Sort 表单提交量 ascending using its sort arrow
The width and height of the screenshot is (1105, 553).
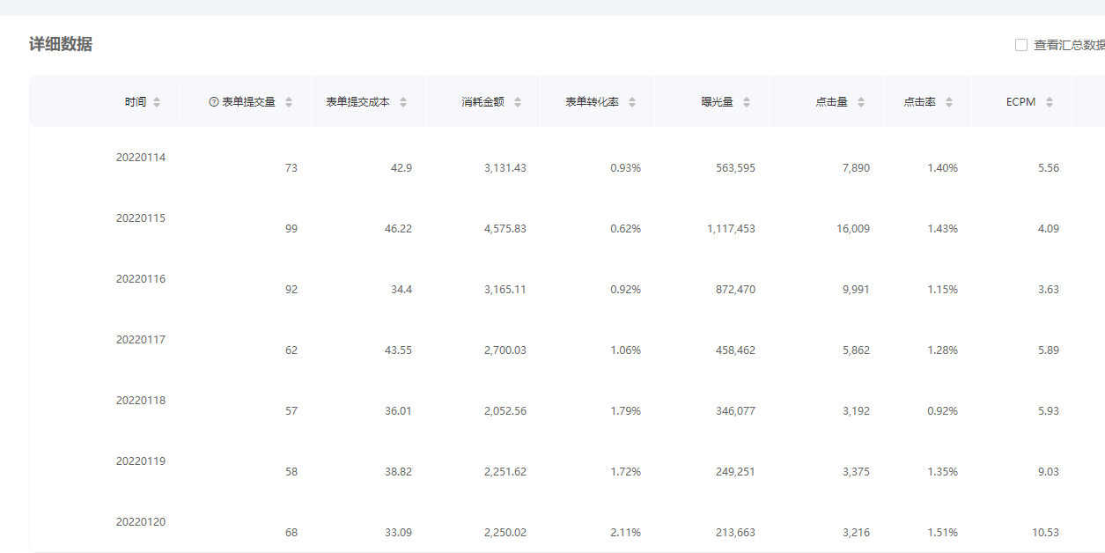coord(287,97)
